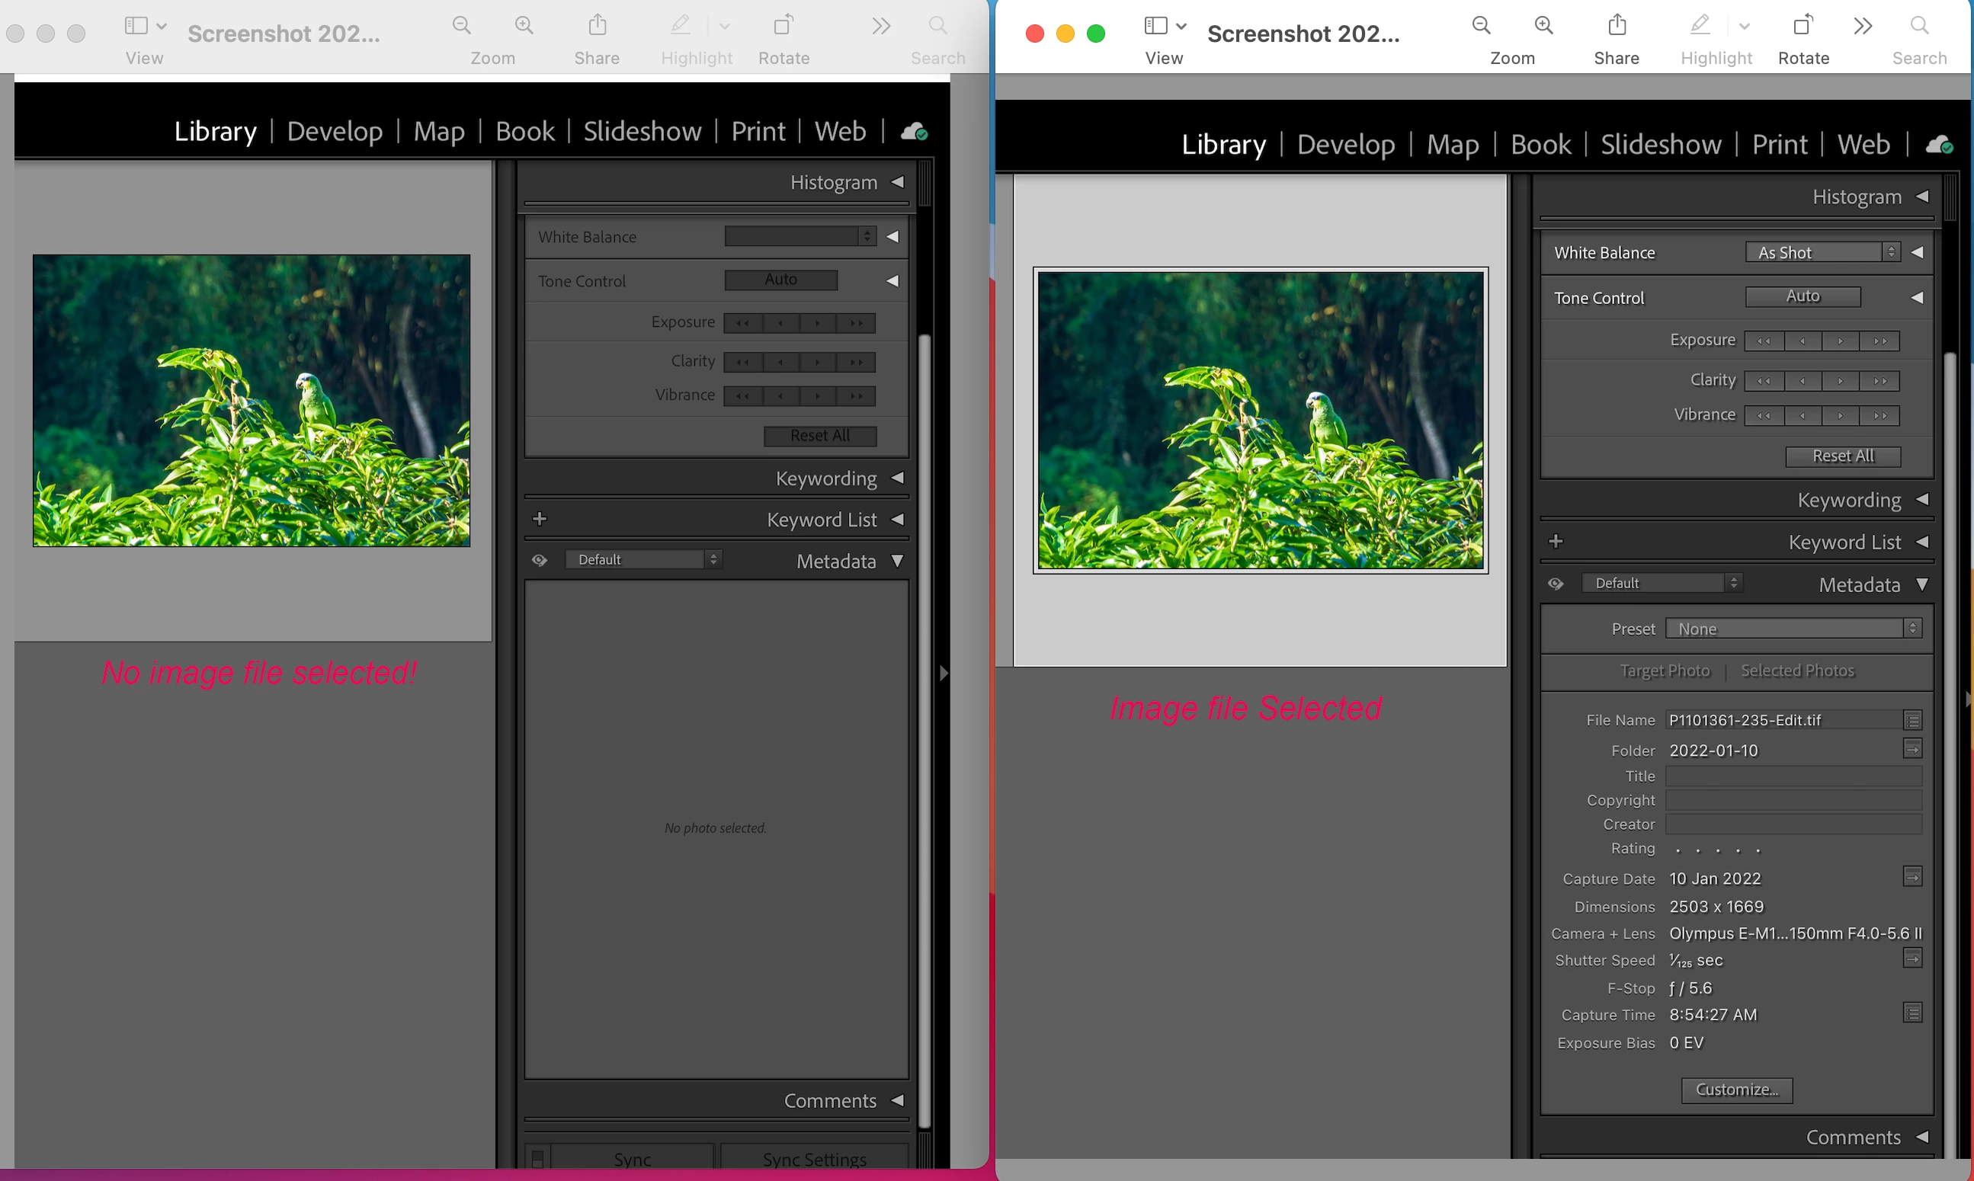Click the Sync Settings button
1974x1181 pixels.
coord(813,1160)
